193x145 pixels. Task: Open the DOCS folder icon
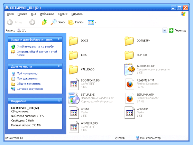pyautogui.click(x=73, y=41)
